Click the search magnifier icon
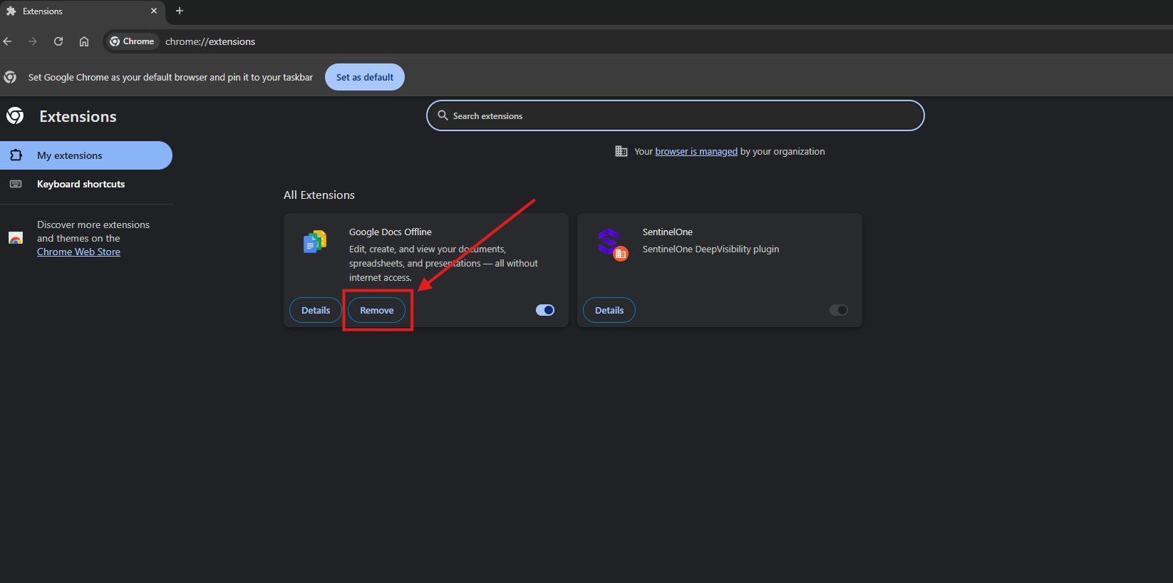Viewport: 1173px width, 583px height. (x=443, y=115)
